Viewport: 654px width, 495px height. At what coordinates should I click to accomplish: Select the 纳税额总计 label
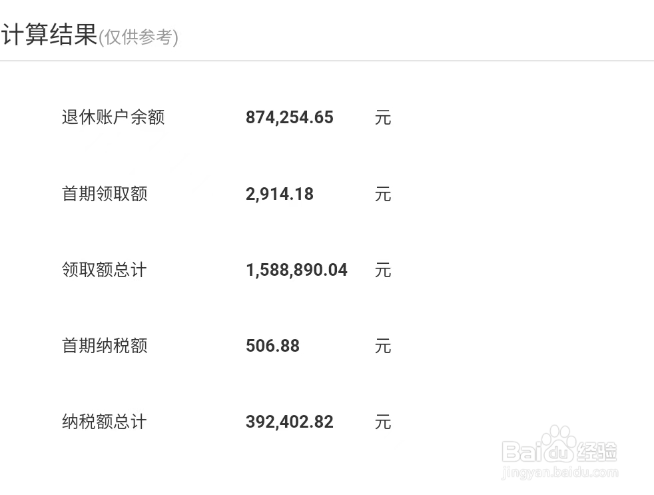click(105, 422)
